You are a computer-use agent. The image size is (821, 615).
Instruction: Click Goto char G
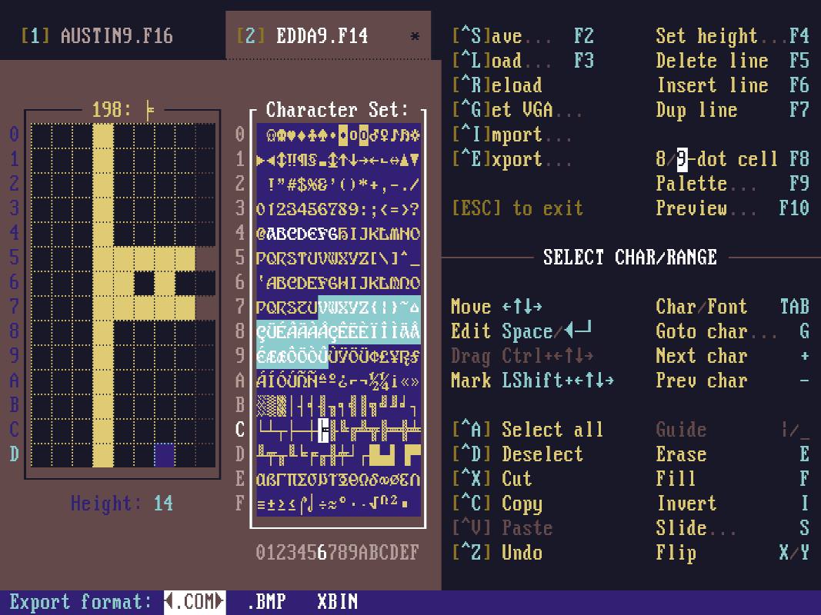[733, 331]
